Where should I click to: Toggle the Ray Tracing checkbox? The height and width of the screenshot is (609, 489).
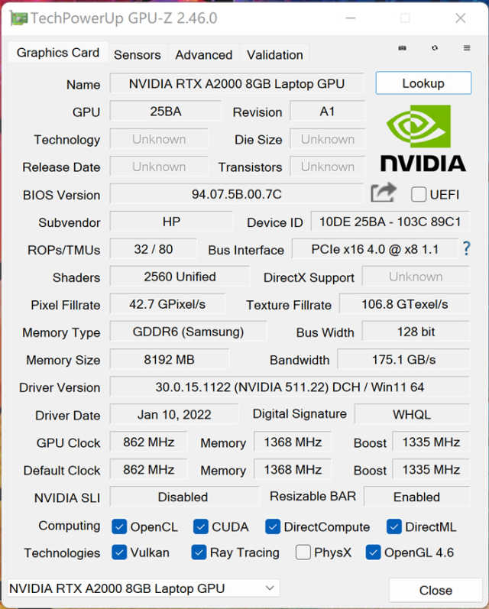(x=199, y=552)
